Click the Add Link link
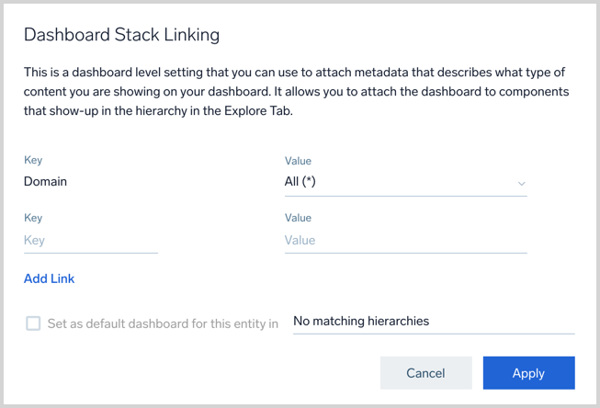Screen dimensions: 600x408 (x=50, y=278)
